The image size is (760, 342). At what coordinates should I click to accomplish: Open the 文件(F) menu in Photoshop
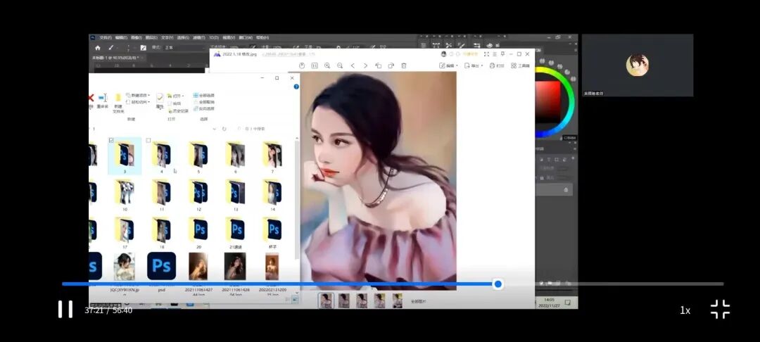tap(105, 37)
